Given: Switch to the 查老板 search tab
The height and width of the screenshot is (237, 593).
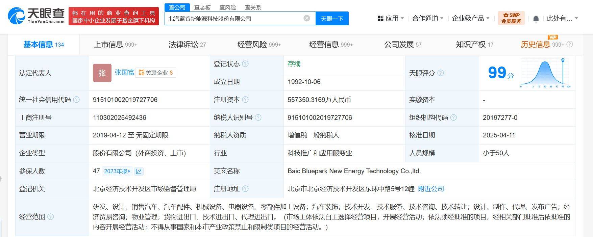Looking at the screenshot, I should pos(202,7).
